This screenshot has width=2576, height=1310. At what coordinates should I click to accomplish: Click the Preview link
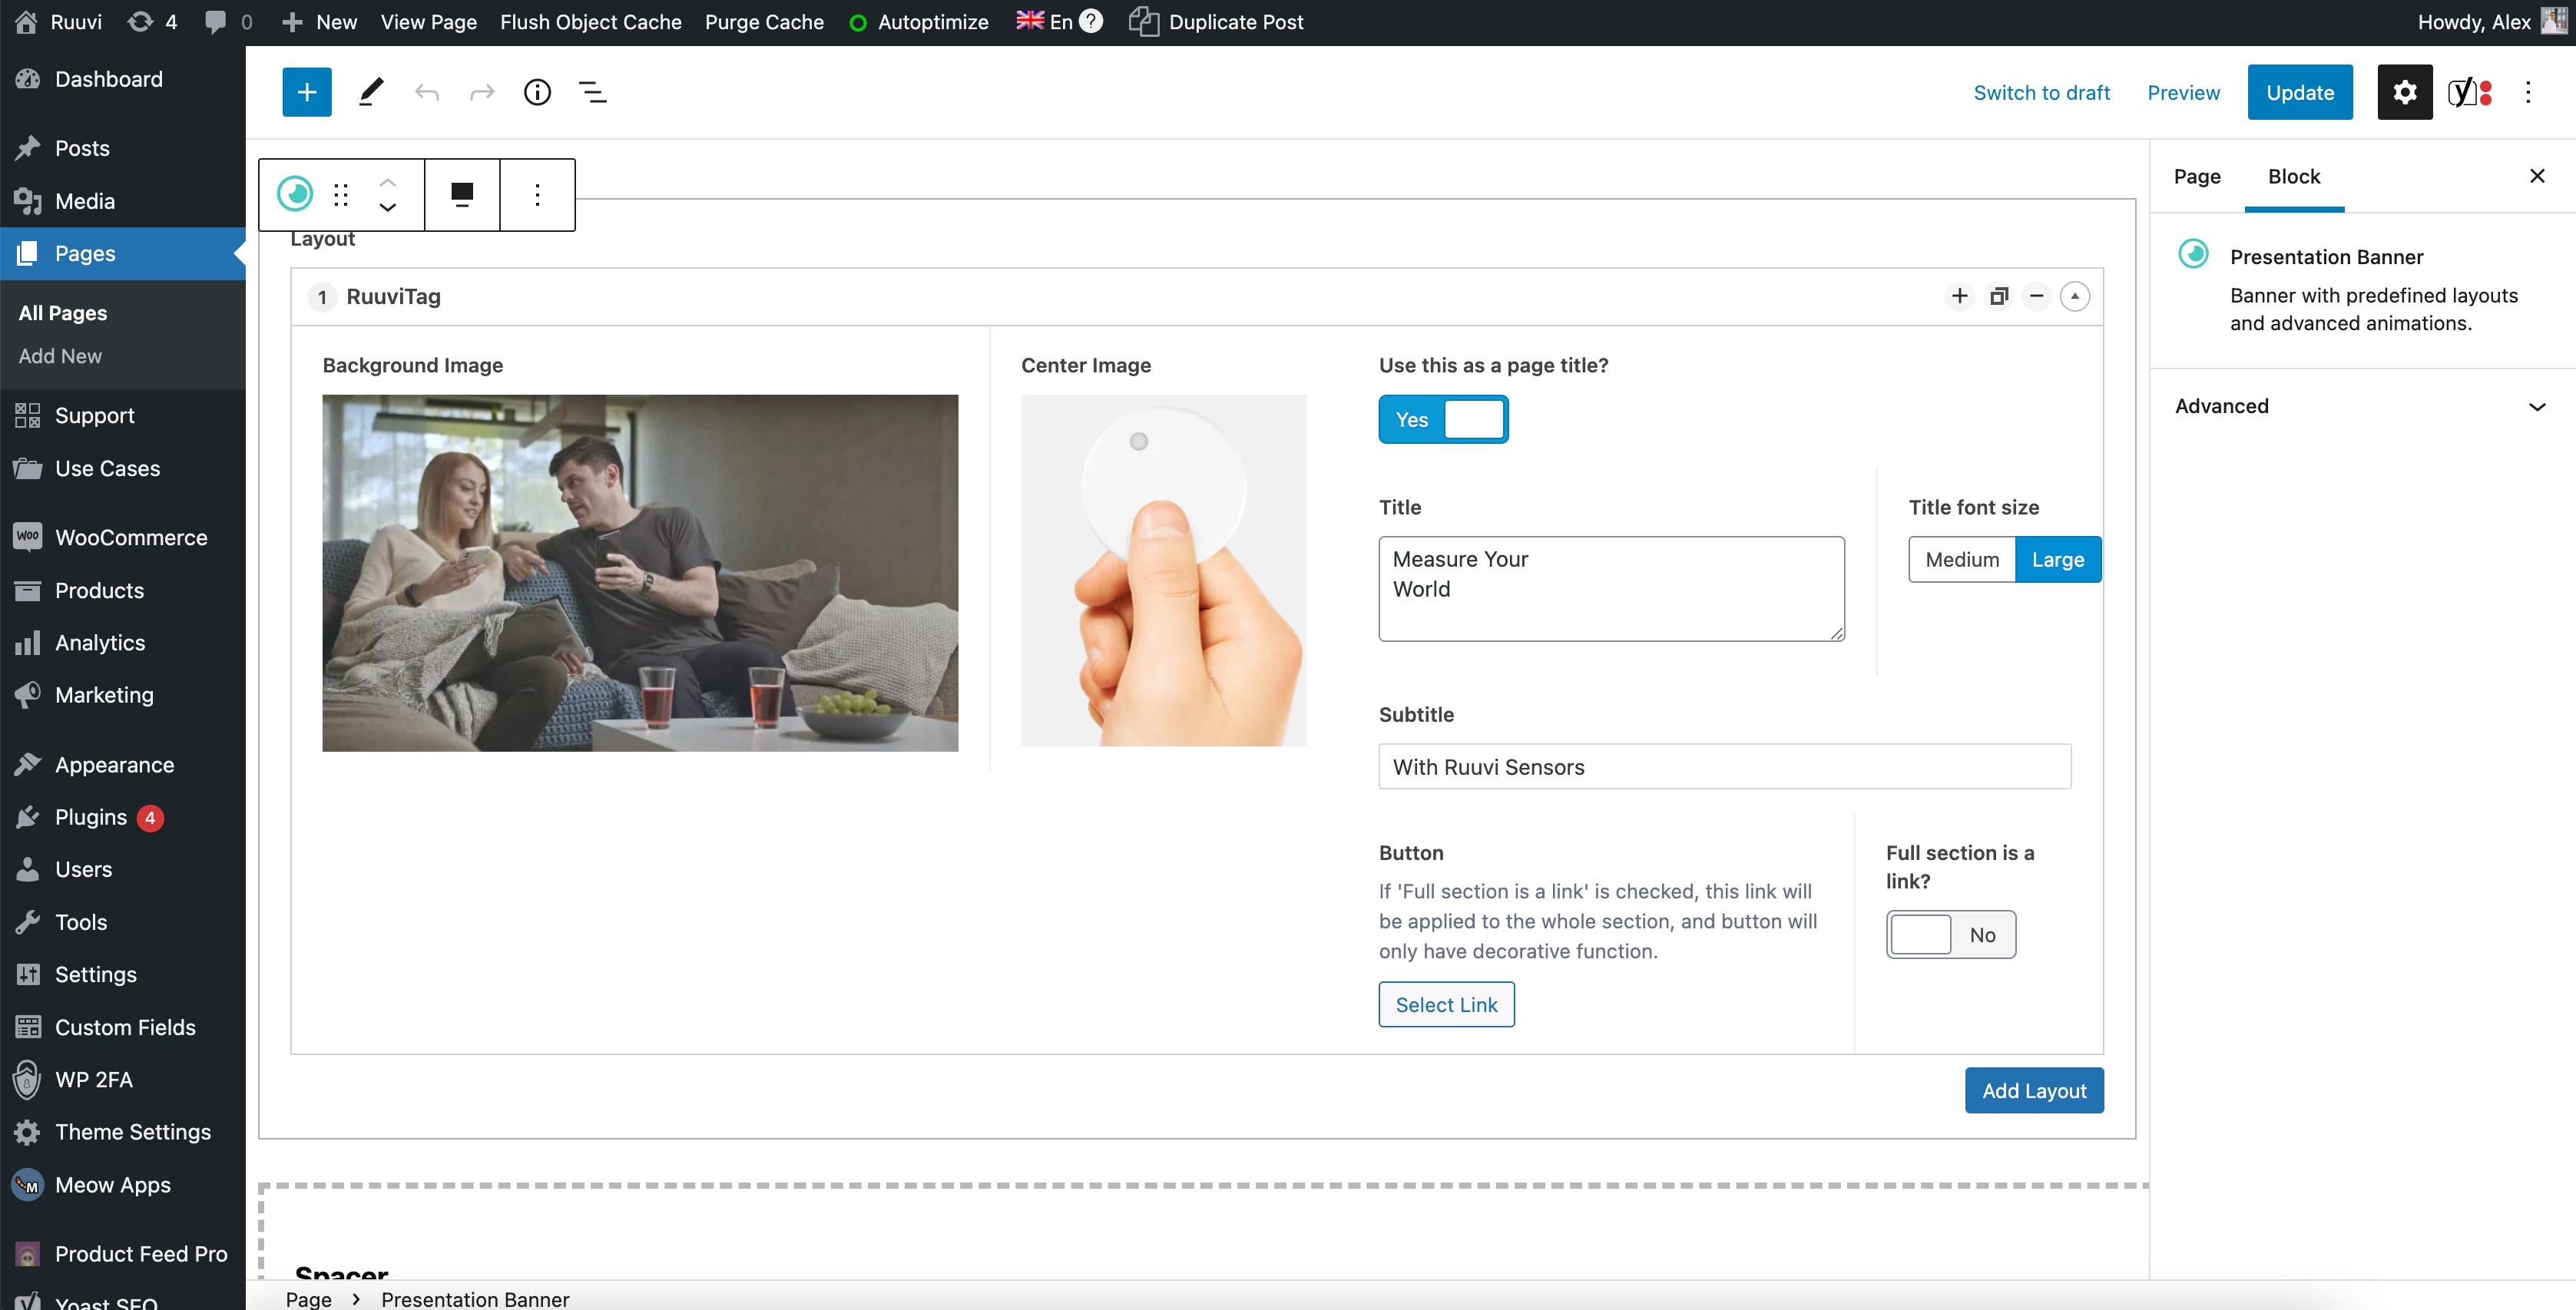point(2183,92)
